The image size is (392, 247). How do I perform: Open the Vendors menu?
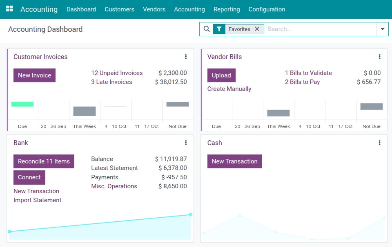[x=154, y=9]
